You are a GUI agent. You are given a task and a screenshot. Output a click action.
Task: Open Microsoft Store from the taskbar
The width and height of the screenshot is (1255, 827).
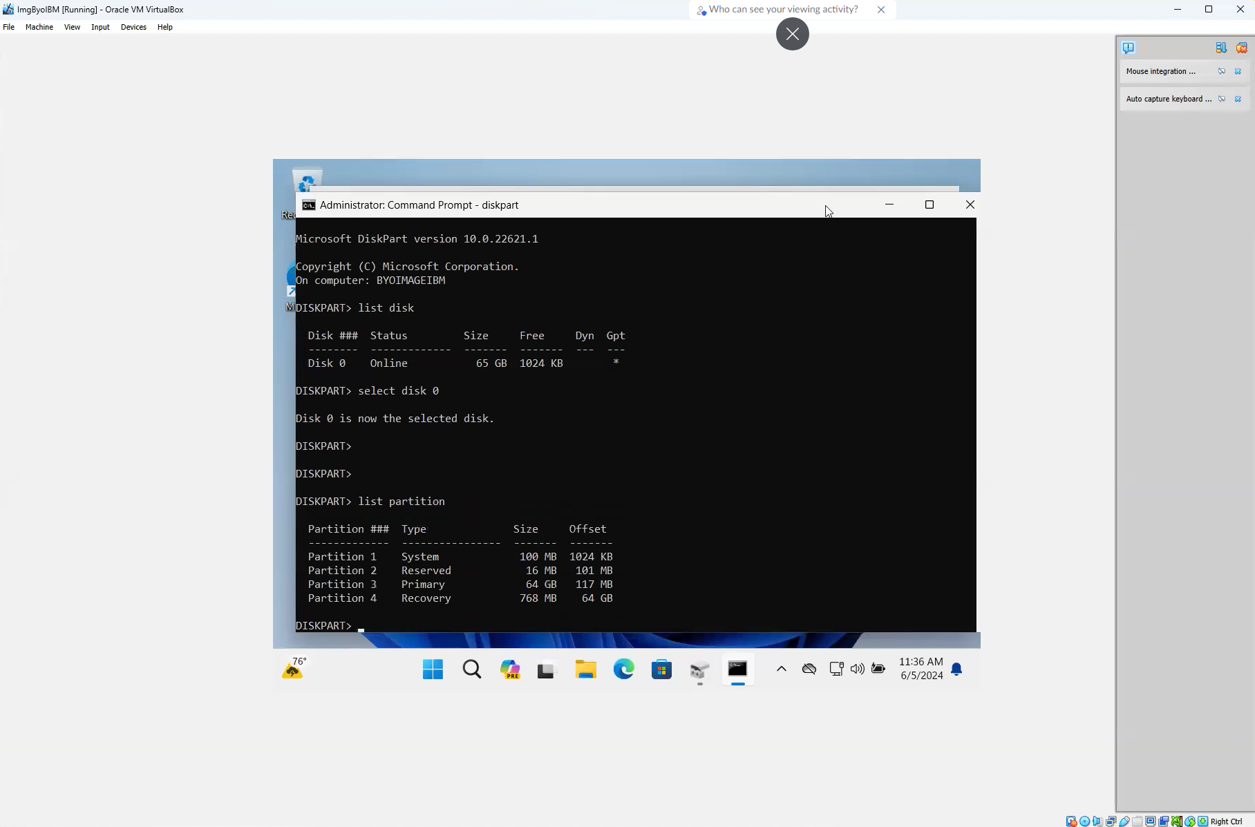662,669
